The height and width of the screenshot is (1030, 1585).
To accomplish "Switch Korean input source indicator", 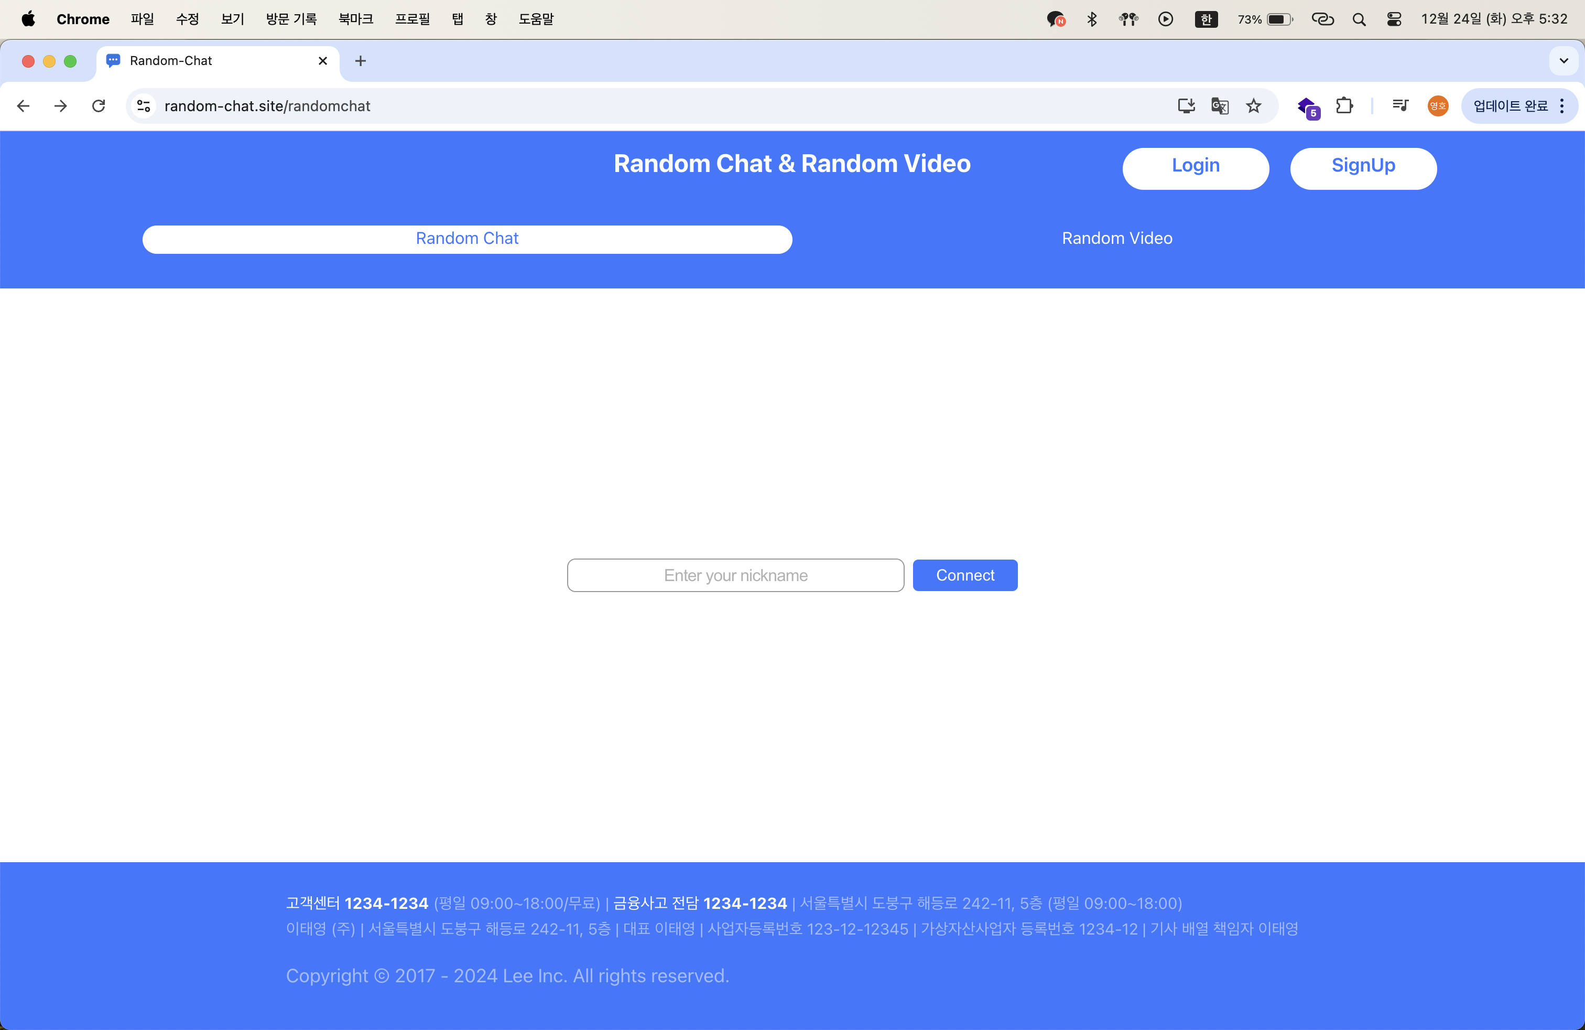I will [1206, 19].
